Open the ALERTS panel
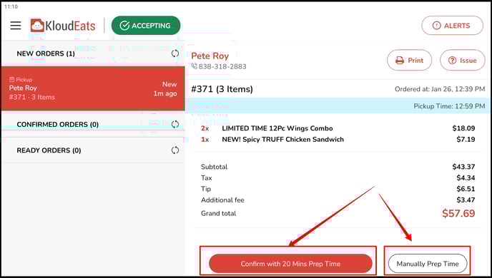492x278 pixels. coord(452,26)
